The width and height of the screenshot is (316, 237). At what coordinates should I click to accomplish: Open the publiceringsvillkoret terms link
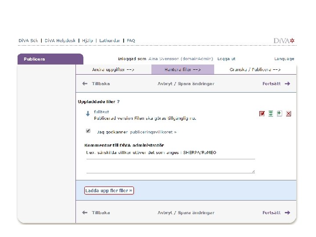click(153, 132)
